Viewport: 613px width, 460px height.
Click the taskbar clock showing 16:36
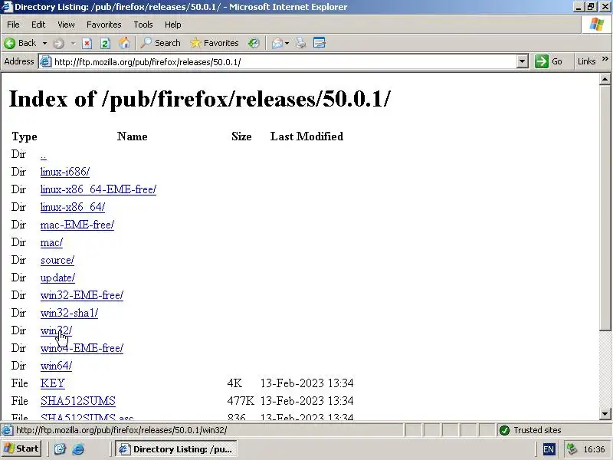pyautogui.click(x=593, y=449)
